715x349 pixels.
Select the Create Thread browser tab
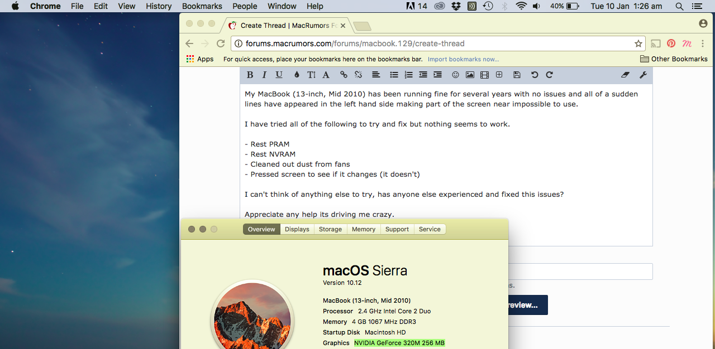(x=288, y=26)
